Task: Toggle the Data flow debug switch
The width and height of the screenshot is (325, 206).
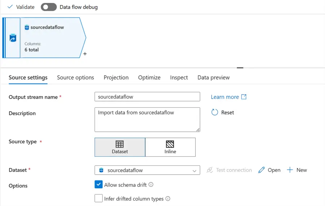Action: point(48,7)
